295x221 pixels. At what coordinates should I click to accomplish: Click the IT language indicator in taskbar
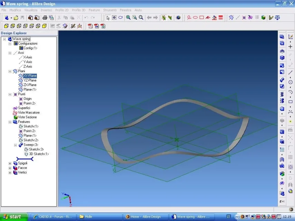[x=228, y=217]
